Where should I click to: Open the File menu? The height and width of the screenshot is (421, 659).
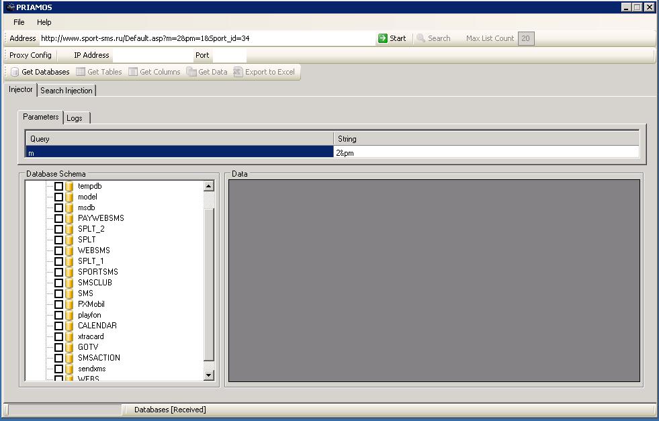19,22
